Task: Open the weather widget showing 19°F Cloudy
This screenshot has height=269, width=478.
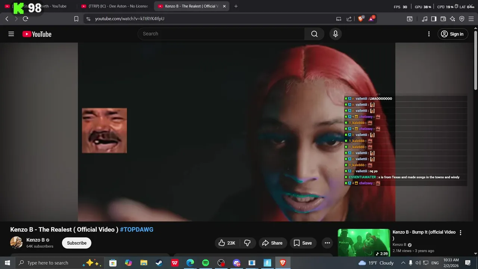Action: coord(376,263)
